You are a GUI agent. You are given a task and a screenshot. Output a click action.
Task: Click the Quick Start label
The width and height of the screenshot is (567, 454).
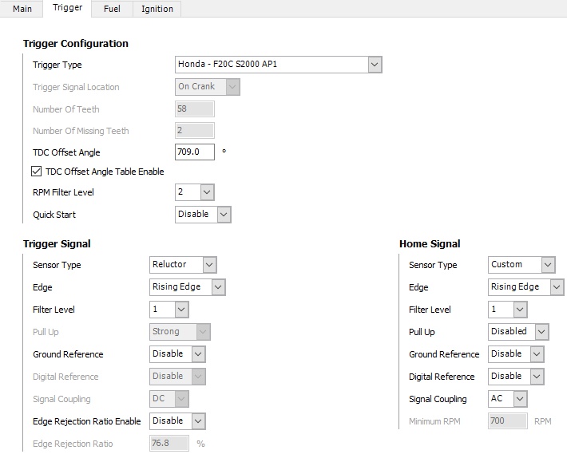pyautogui.click(x=54, y=215)
